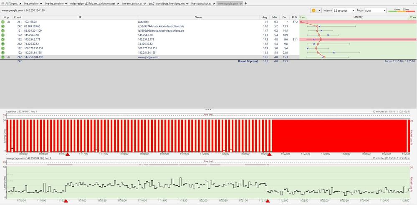The image size is (417, 205).
Task: Click checkmark on www.google.com tab
Action: [241, 3]
